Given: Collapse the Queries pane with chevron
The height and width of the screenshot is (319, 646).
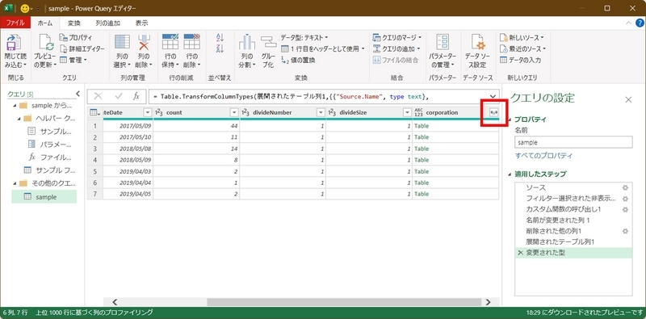Looking at the screenshot, I should tap(78, 94).
